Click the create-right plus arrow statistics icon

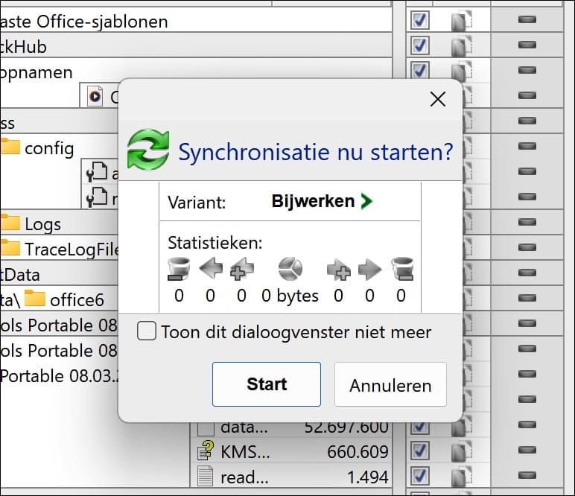point(338,270)
